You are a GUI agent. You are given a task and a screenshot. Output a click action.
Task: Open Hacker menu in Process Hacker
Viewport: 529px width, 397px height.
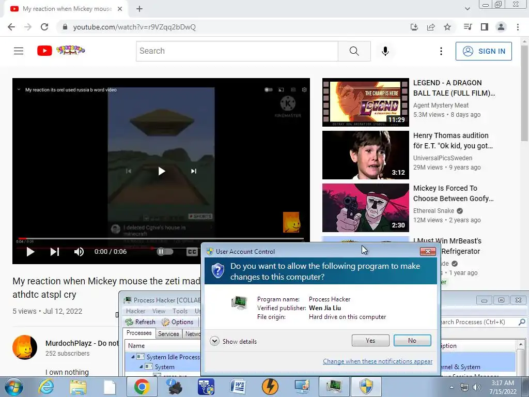pos(136,311)
